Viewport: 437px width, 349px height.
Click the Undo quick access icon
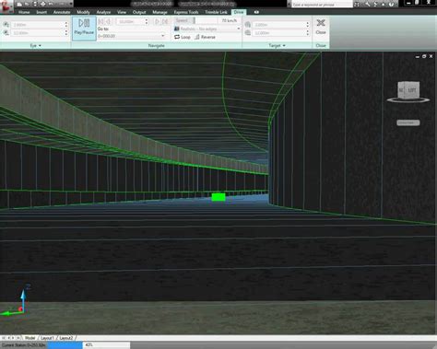click(x=51, y=4)
